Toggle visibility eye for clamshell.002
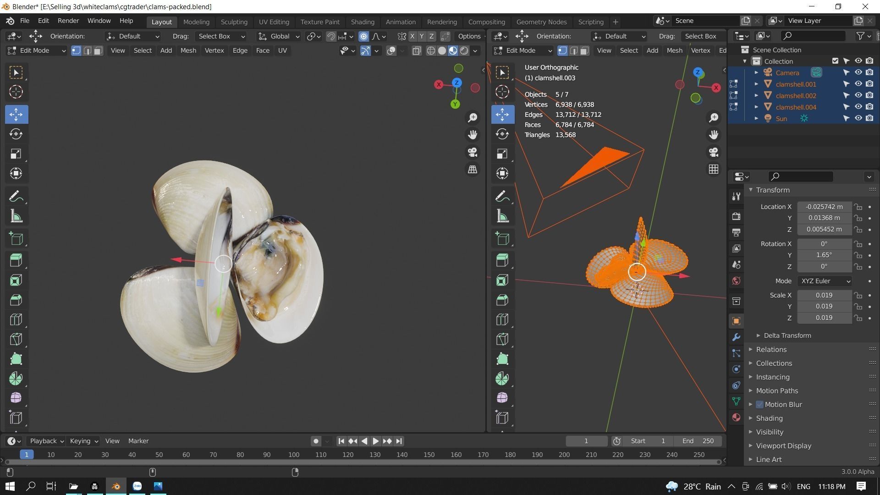 pos(858,95)
